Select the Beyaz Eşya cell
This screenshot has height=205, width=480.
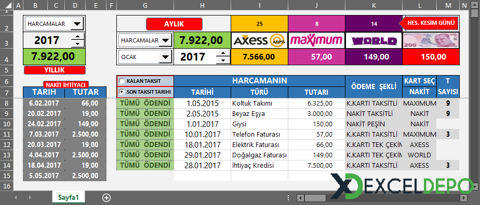259,114
